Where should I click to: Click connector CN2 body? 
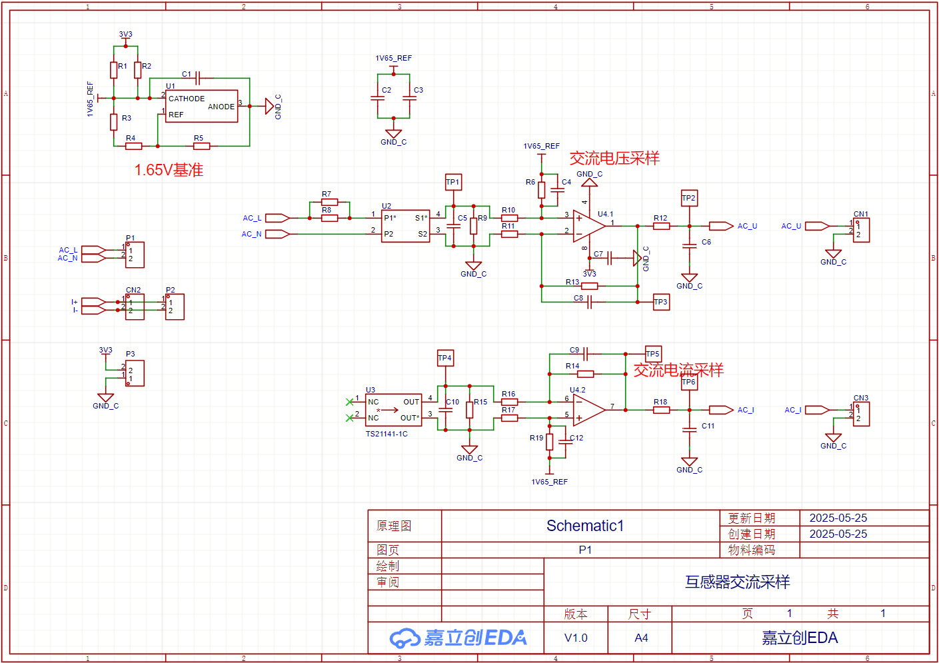[135, 307]
